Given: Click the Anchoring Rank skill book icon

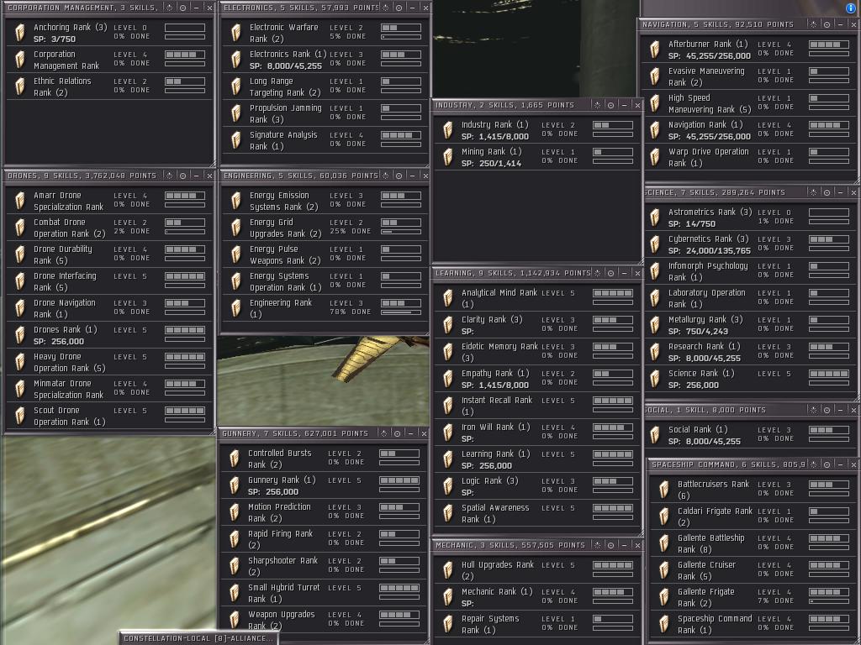Looking at the screenshot, I should pos(20,33).
